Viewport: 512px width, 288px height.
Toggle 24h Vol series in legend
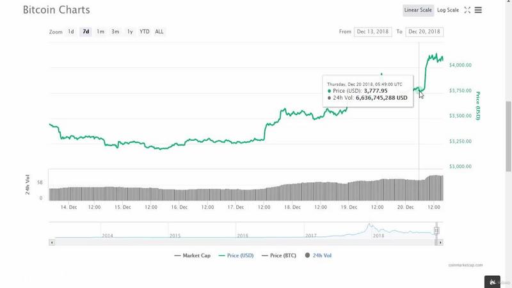pos(318,255)
